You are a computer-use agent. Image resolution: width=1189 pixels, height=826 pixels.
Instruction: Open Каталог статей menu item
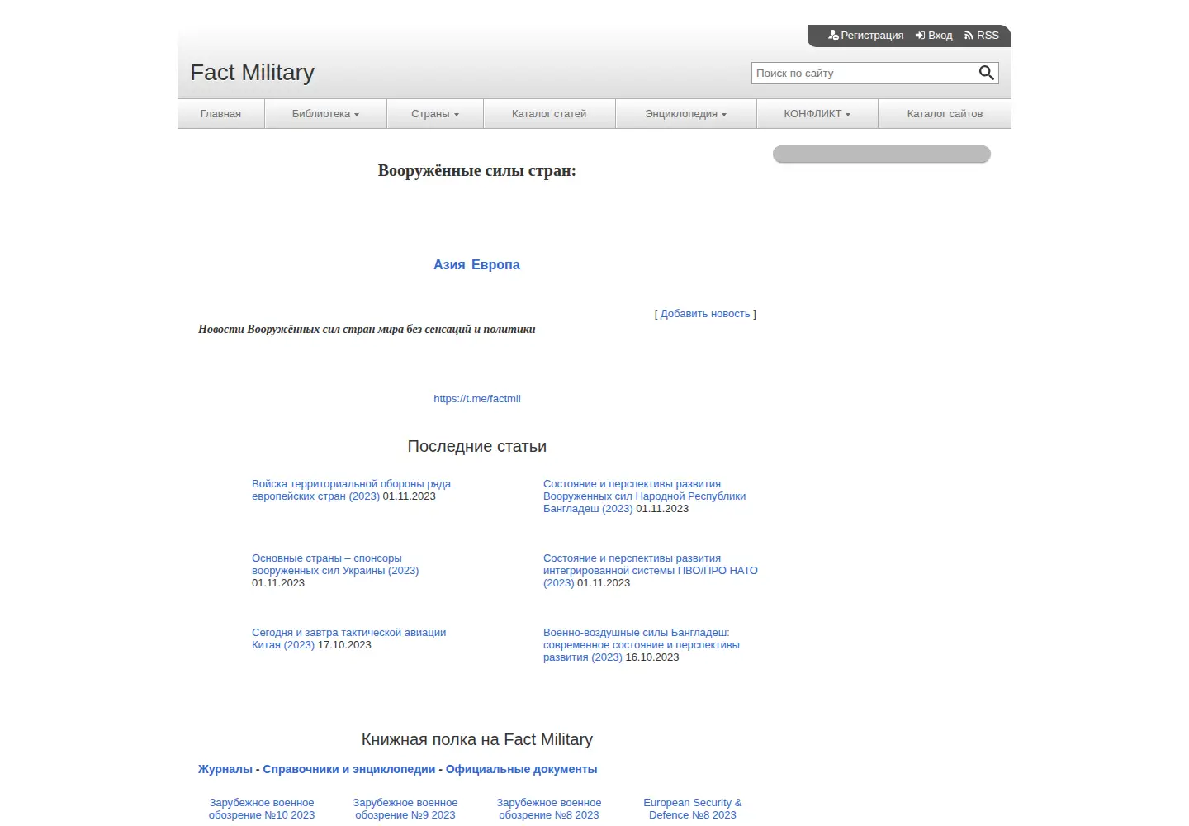point(549,114)
